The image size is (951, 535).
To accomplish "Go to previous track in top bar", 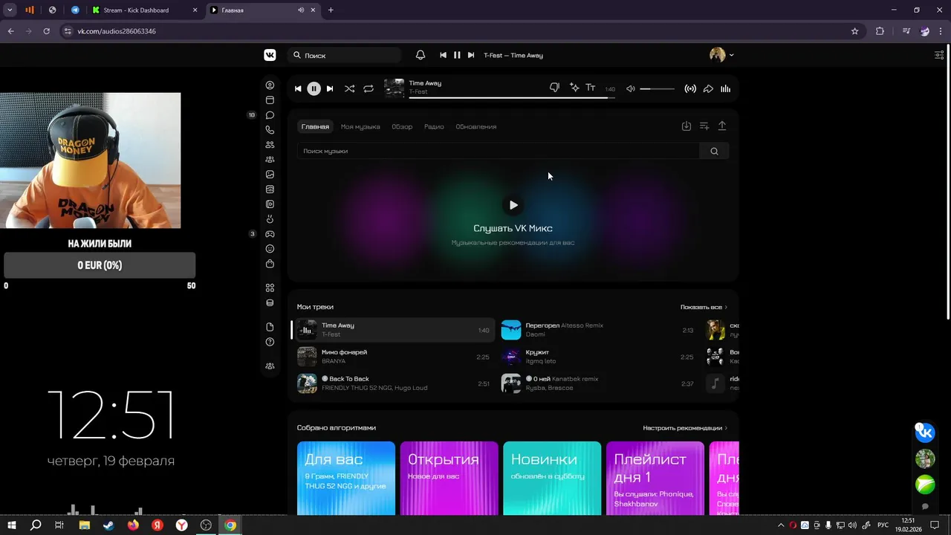I will (x=444, y=55).
